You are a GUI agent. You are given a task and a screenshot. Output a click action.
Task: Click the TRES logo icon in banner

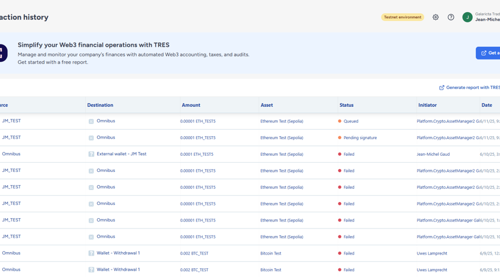(x=3, y=53)
